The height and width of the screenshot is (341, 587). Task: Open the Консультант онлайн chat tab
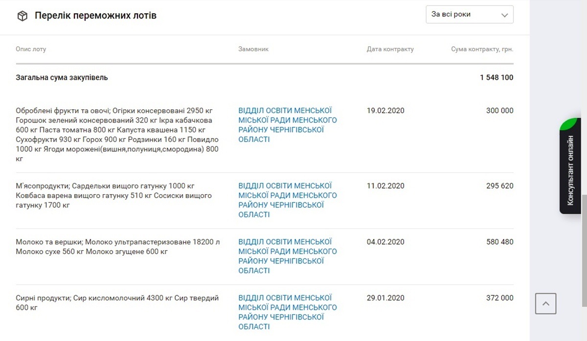coord(570,166)
